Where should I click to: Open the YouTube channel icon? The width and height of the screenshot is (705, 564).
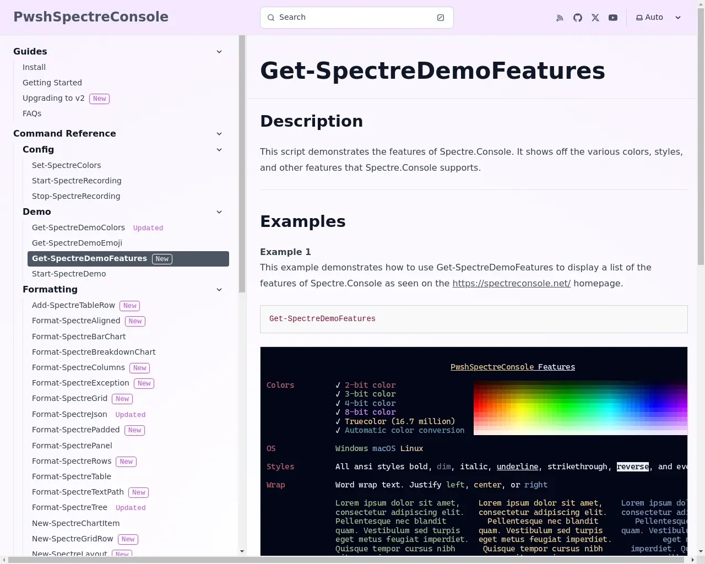(613, 18)
